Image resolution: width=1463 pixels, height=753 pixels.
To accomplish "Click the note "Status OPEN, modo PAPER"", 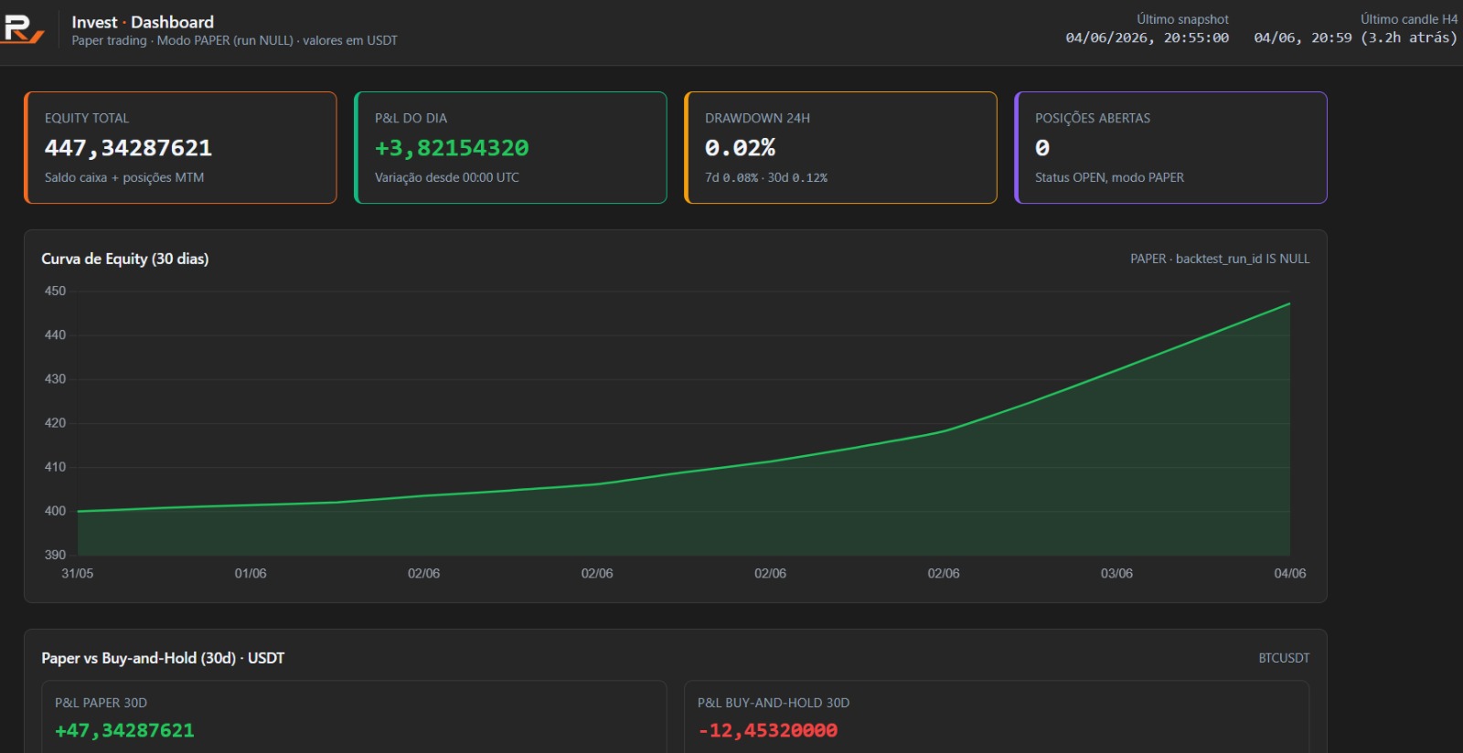I will [1109, 177].
